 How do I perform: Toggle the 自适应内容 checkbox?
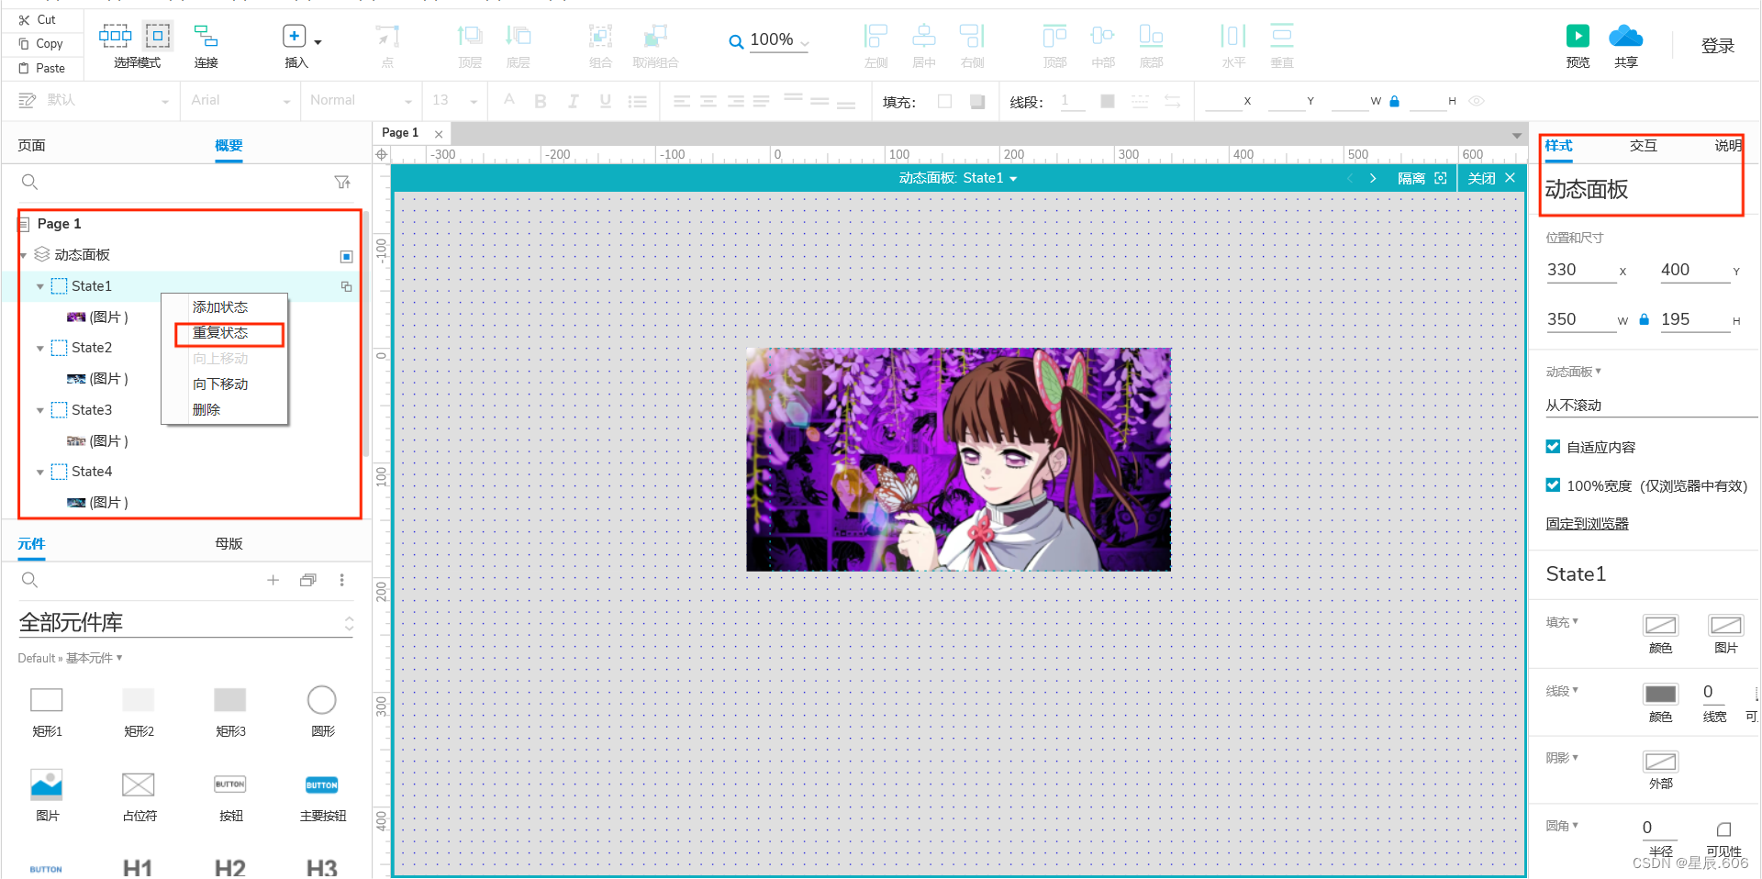(1553, 447)
